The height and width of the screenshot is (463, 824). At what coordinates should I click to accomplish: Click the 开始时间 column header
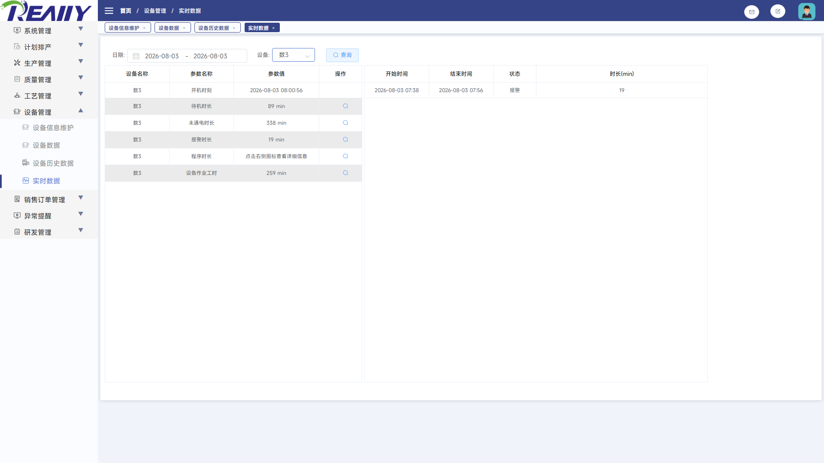pyautogui.click(x=397, y=74)
